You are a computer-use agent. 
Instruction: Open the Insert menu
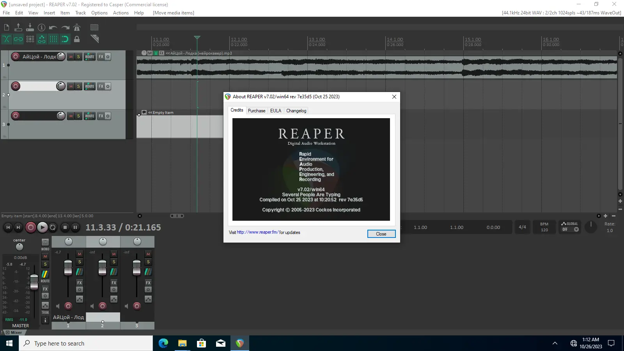(49, 13)
